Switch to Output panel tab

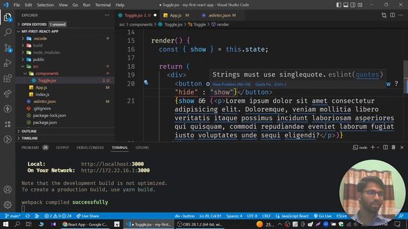coord(62,148)
